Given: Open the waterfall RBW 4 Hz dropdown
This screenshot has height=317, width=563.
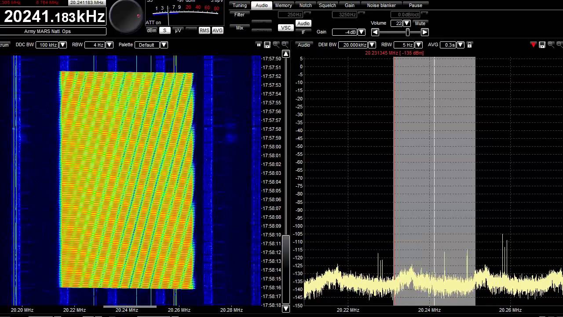Looking at the screenshot, I should pyautogui.click(x=110, y=45).
